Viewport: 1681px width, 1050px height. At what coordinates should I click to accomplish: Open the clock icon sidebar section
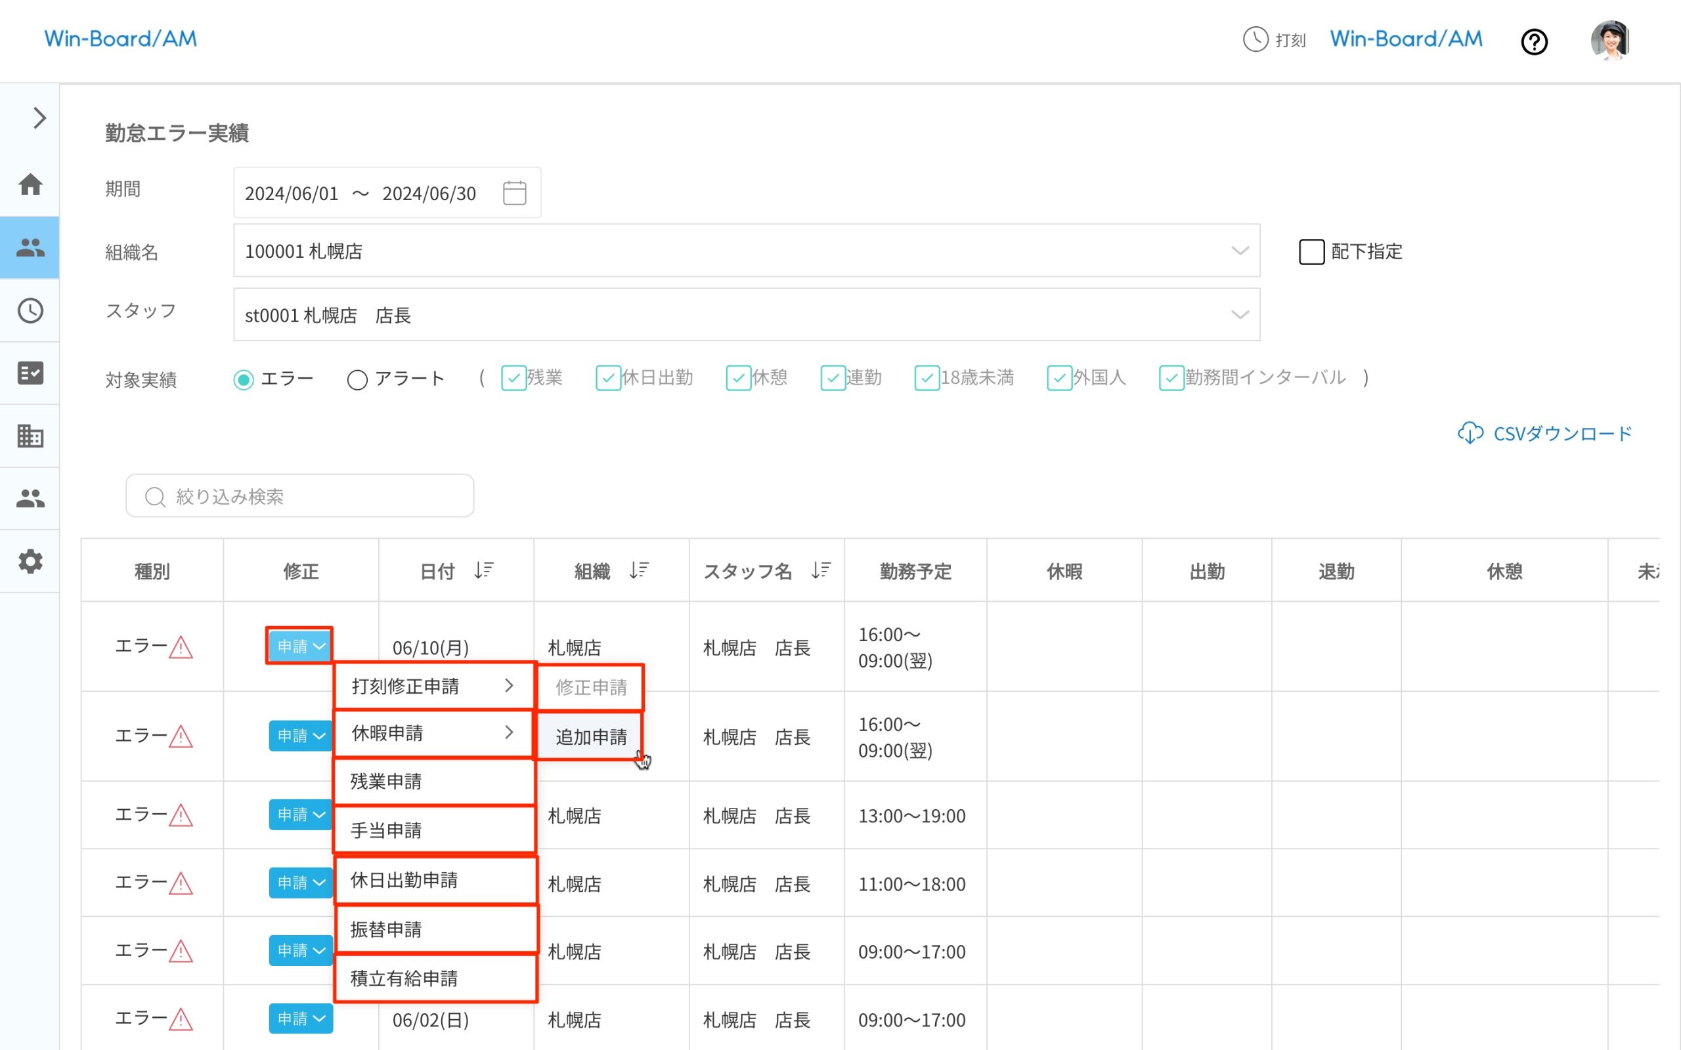[x=30, y=310]
